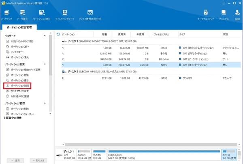The height and width of the screenshot is (164, 243).
Task: Select NTFSをFATに変換 in the sidebar
Action: click(17, 96)
